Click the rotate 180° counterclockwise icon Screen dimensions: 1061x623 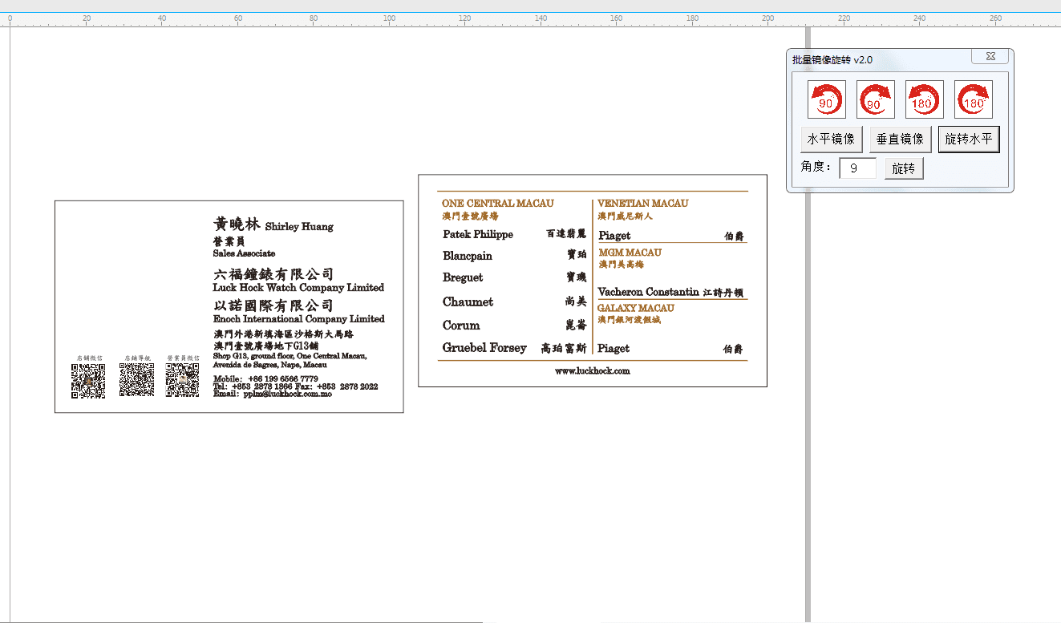pyautogui.click(x=924, y=99)
